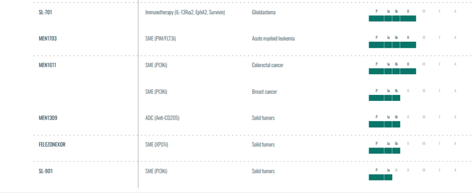Viewport: 472px width, 193px height.
Task: Click Colorectal cancer phase progress bar
Action: pyautogui.click(x=392, y=72)
